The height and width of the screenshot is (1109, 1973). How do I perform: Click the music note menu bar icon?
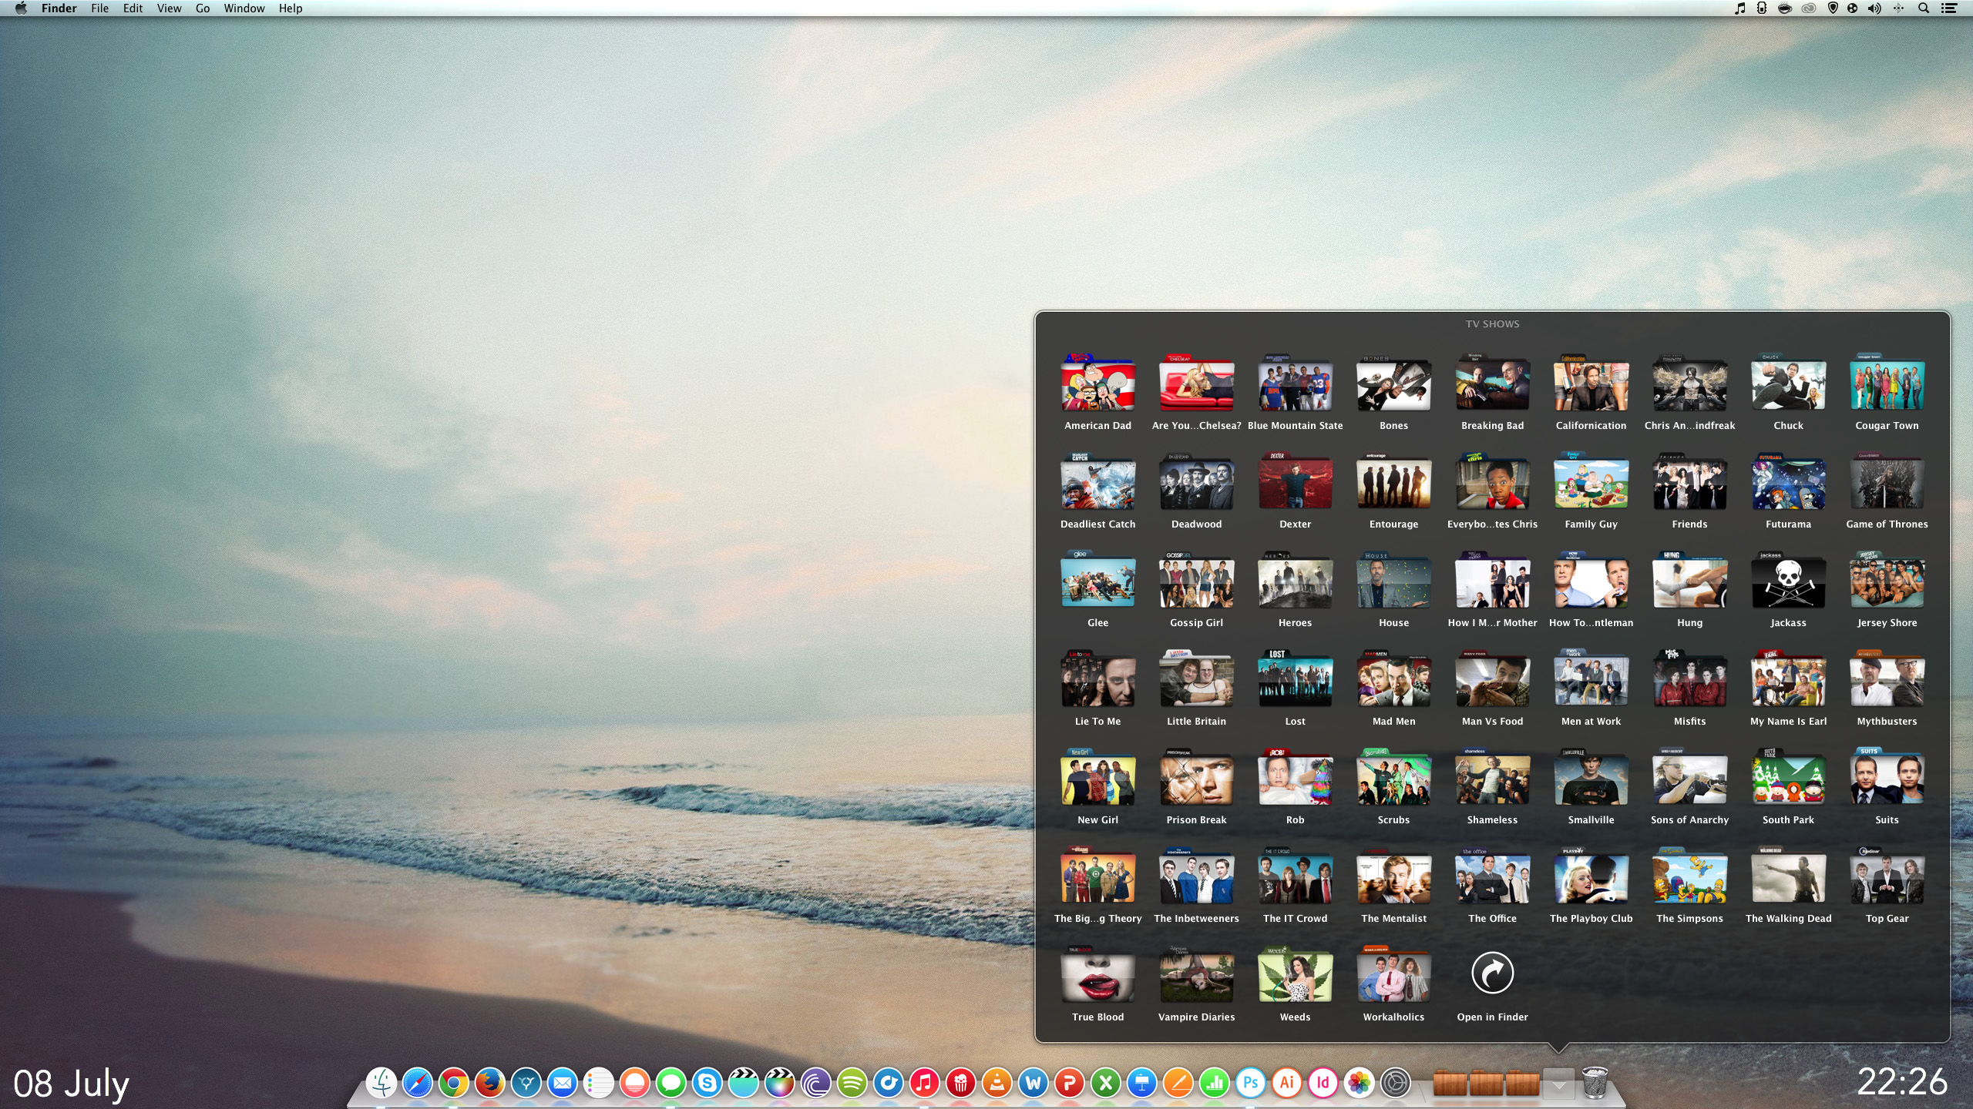1740,8
